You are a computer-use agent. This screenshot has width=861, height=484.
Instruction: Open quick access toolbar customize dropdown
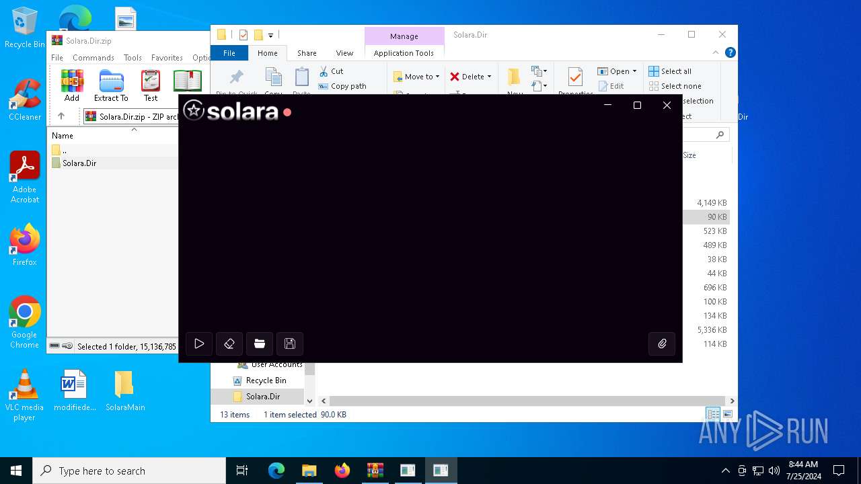coord(270,35)
